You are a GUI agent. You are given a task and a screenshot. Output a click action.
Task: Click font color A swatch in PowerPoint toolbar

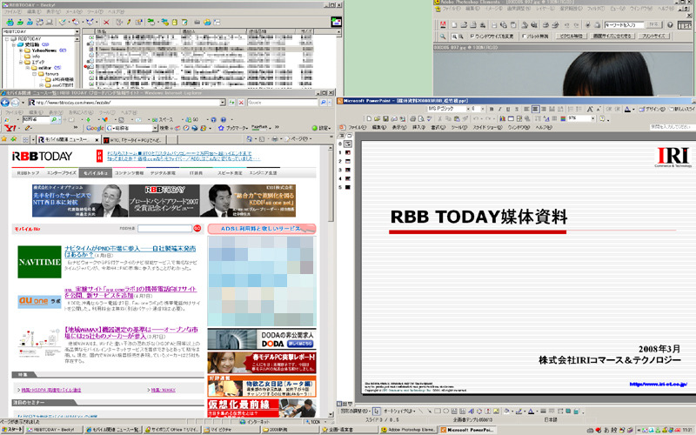coord(627,109)
